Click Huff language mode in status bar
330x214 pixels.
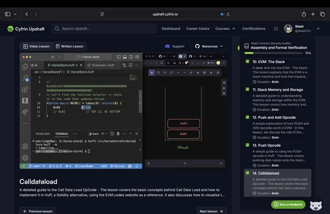[104, 166]
